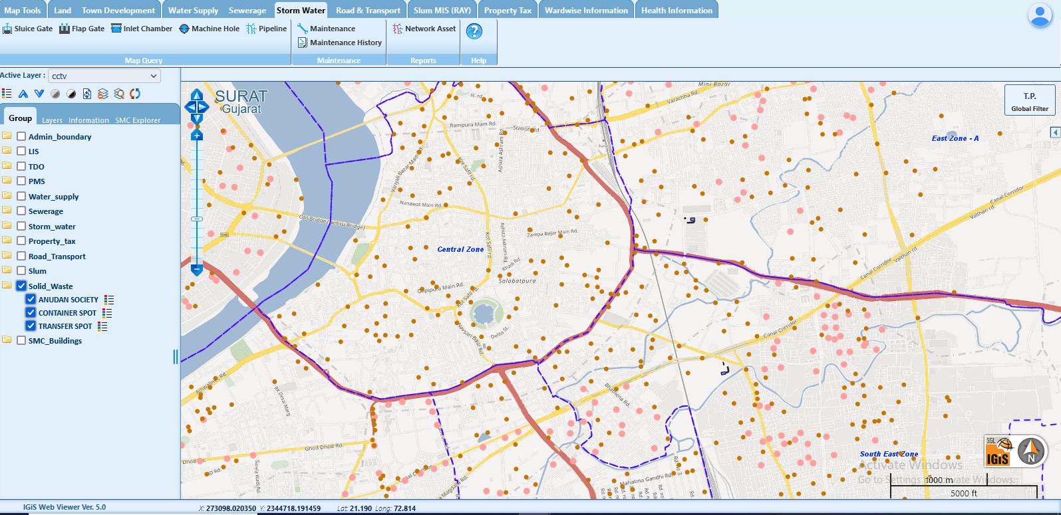Enable the Storm_water group checkbox

coord(21,226)
